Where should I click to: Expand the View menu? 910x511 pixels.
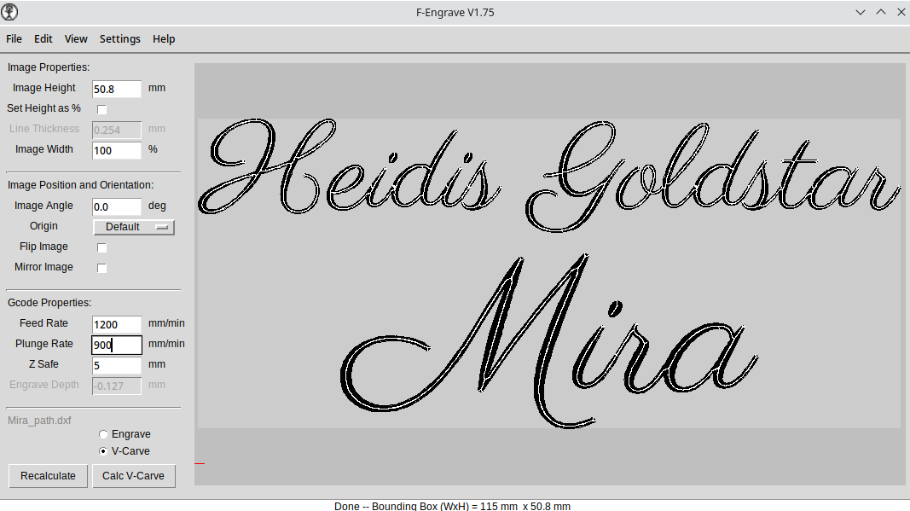point(76,39)
